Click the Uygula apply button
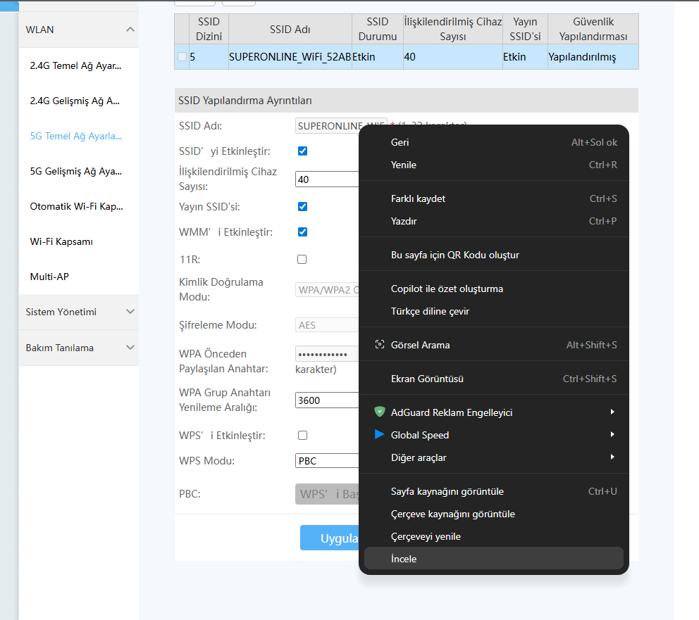699x620 pixels. (x=330, y=538)
